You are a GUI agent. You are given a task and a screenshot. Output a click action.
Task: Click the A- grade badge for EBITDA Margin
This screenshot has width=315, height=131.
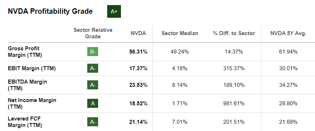93,85
